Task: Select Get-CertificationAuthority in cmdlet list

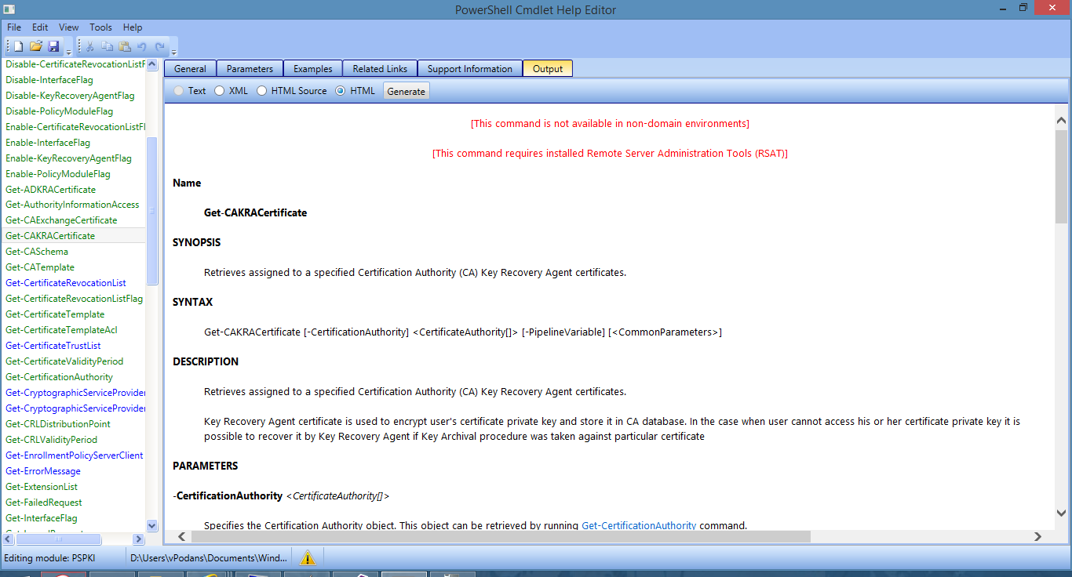Action: (59, 377)
